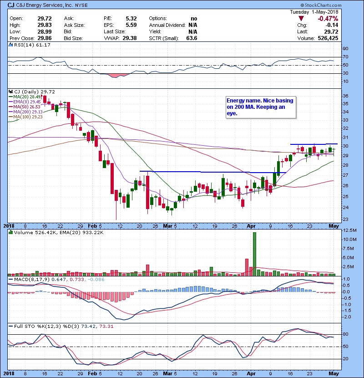This screenshot has width=364, height=378.
Task: Click the Low value 28.99
Action: click(x=45, y=31)
